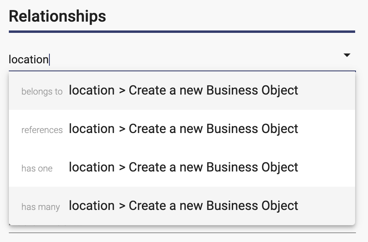Click the word 'location' in the has many option

pos(92,206)
